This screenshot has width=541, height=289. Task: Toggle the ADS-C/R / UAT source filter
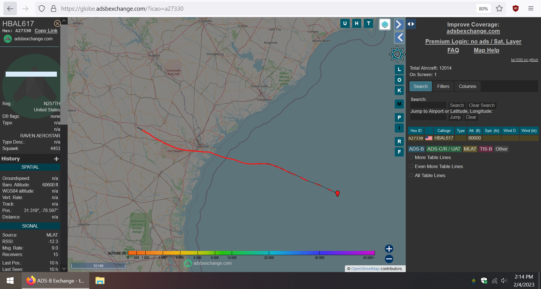(444, 149)
